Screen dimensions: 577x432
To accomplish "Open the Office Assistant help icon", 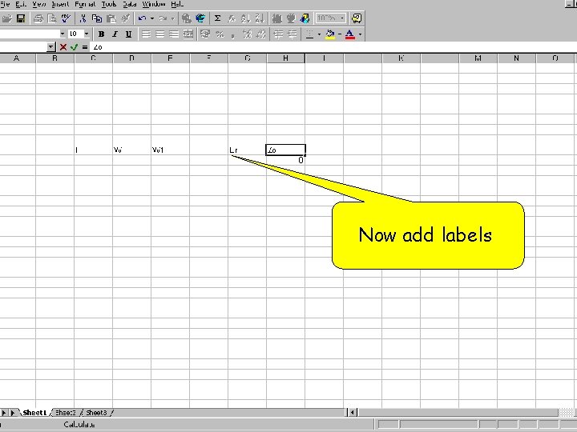I will tap(356, 18).
